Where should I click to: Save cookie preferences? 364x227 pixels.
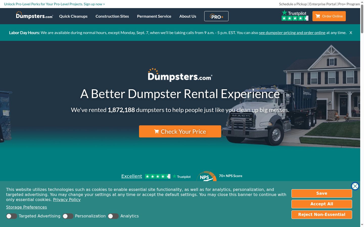click(322, 193)
